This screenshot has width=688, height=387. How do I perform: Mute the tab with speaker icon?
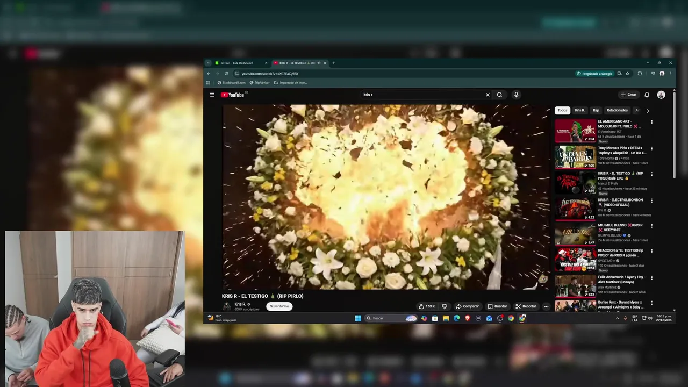319,63
